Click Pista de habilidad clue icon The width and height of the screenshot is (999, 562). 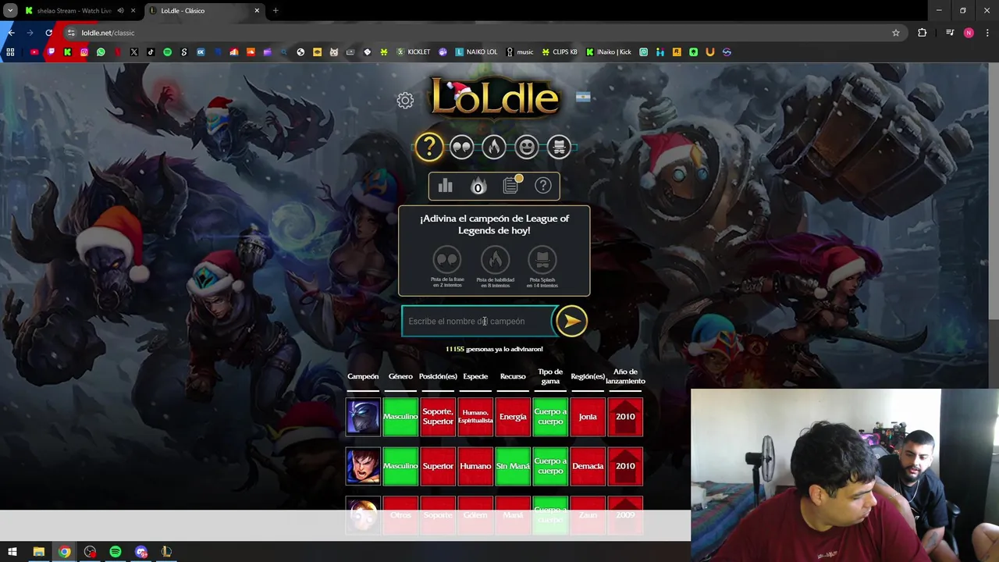coord(495,260)
